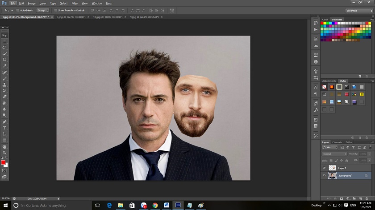The height and width of the screenshot is (210, 375).
Task: Hide the Background layer eye icon
Action: pos(324,175)
